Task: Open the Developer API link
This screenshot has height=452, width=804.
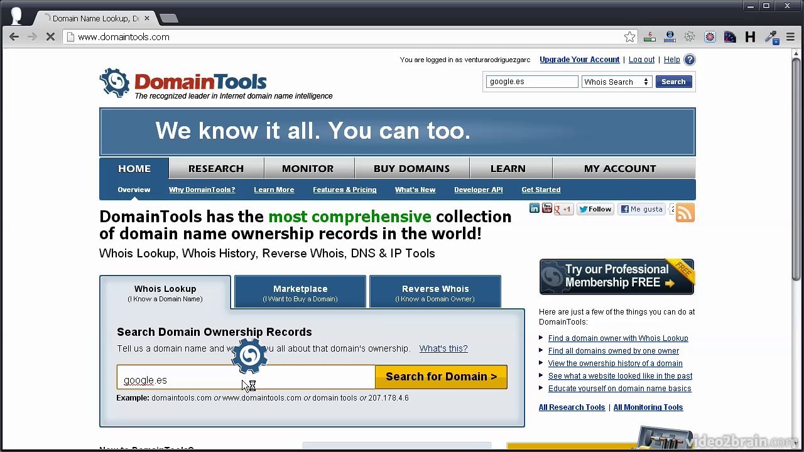Action: click(x=479, y=190)
